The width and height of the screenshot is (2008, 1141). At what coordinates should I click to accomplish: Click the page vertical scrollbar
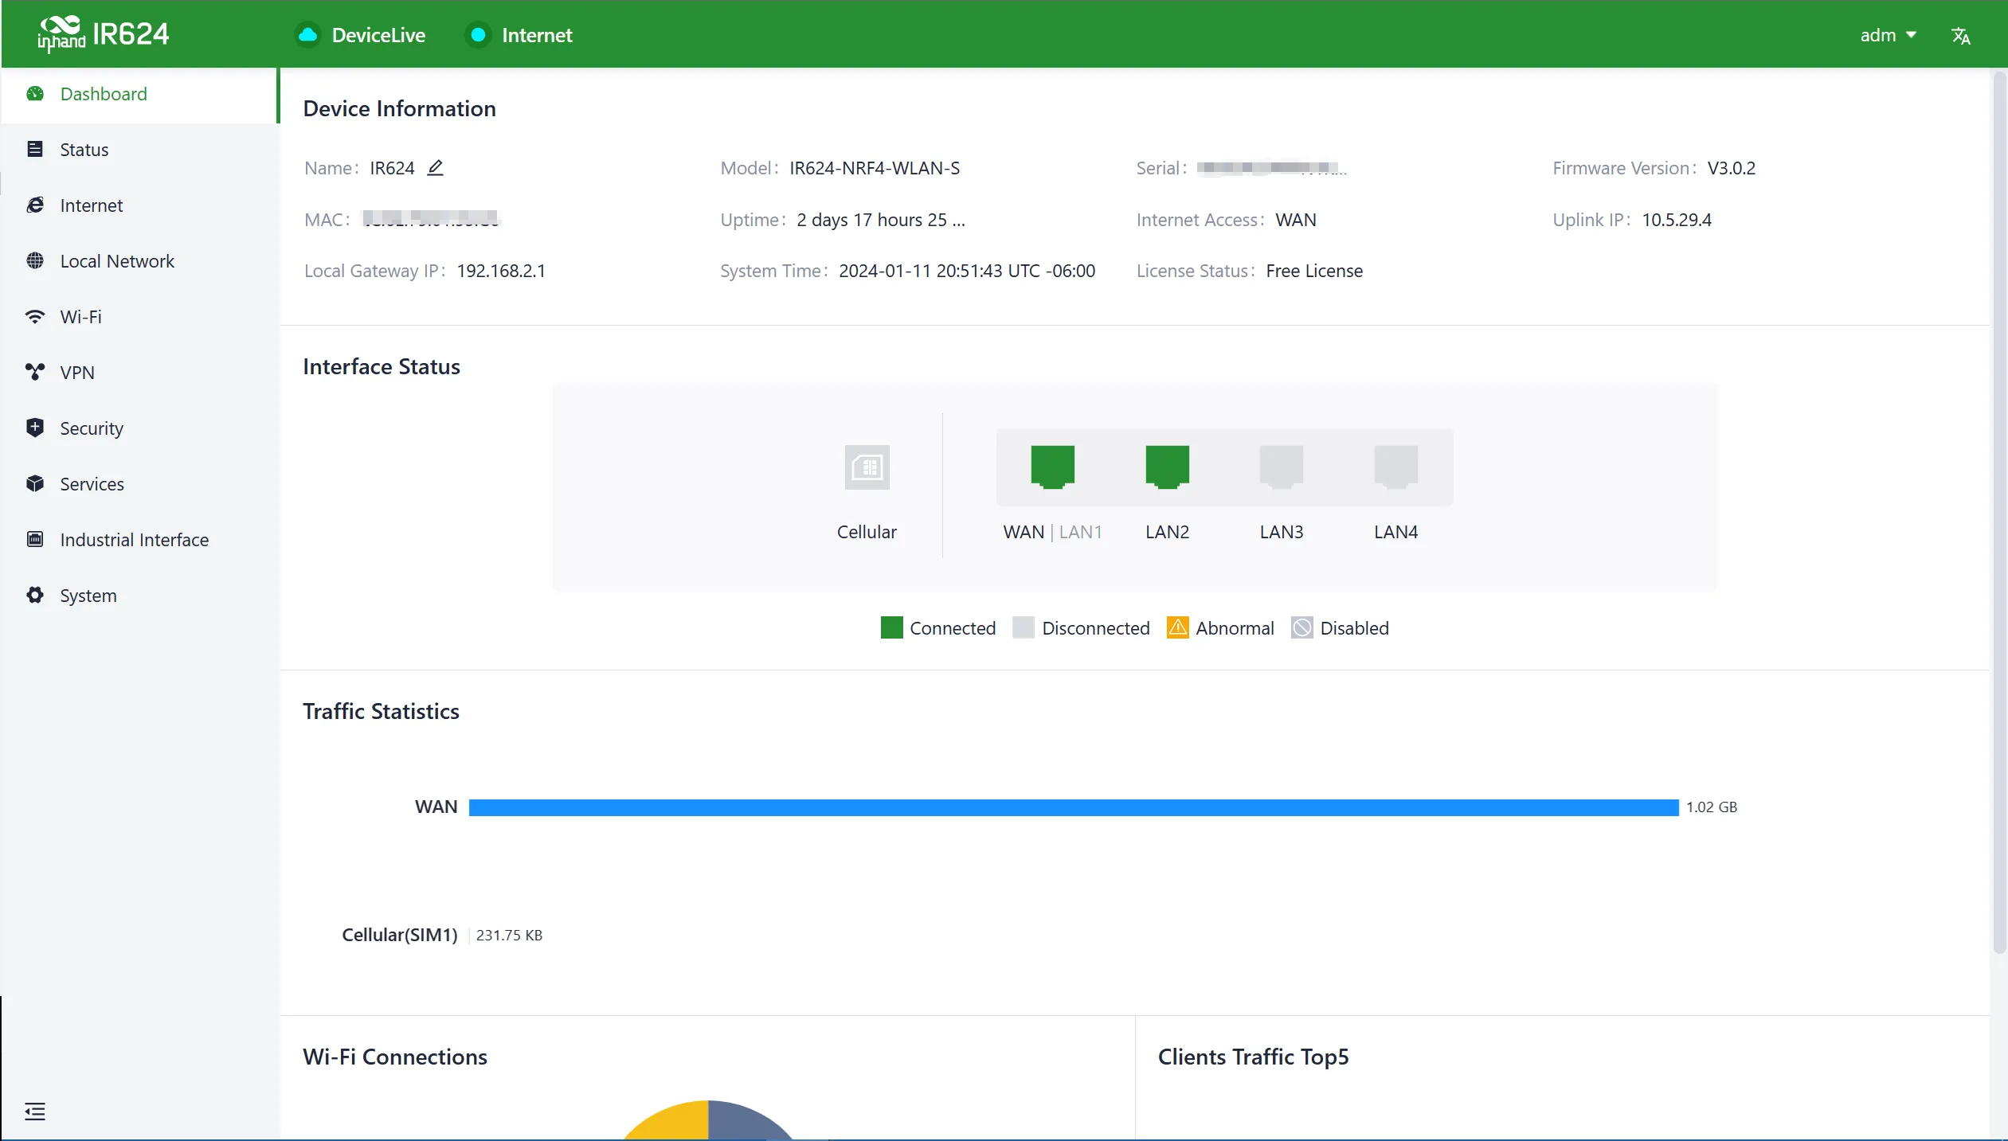click(1998, 514)
